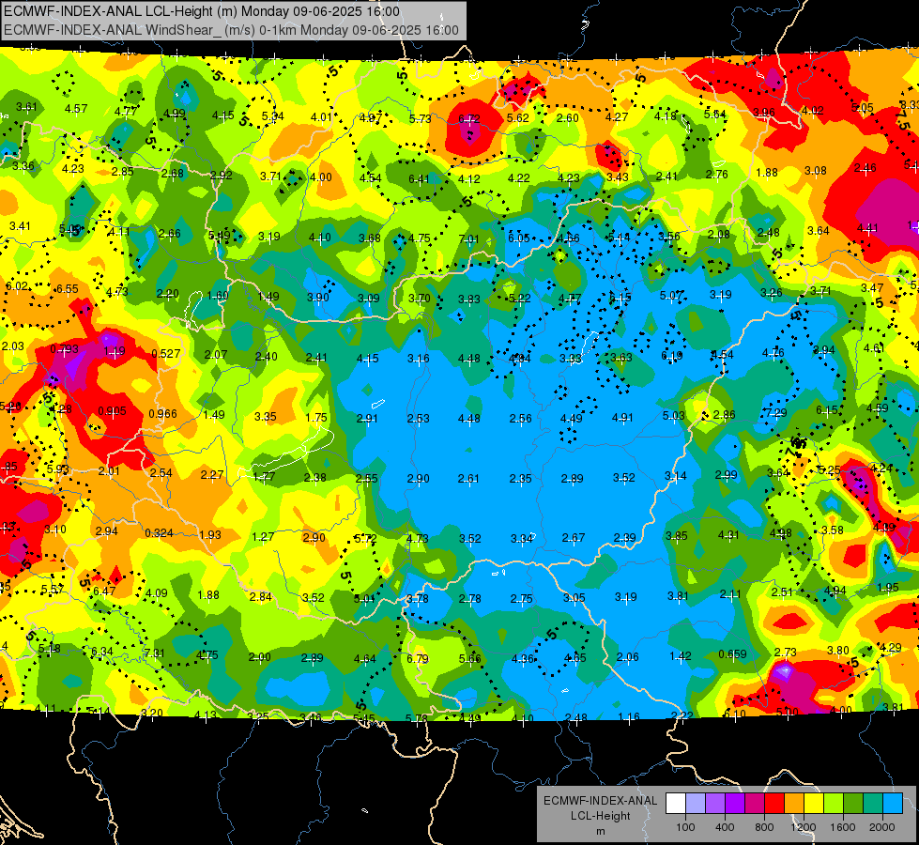Image resolution: width=919 pixels, height=845 pixels.
Task: Click the orange legend swatch
Action: tap(794, 803)
